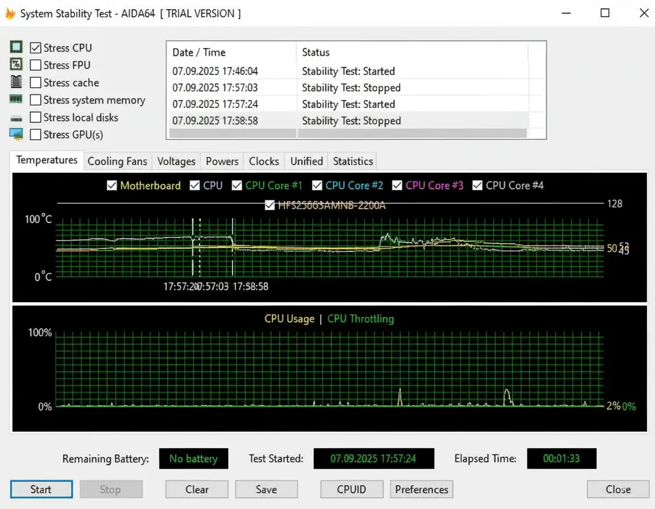Screen dimensions: 655x509
Task: Click the Save button
Action: 267,489
